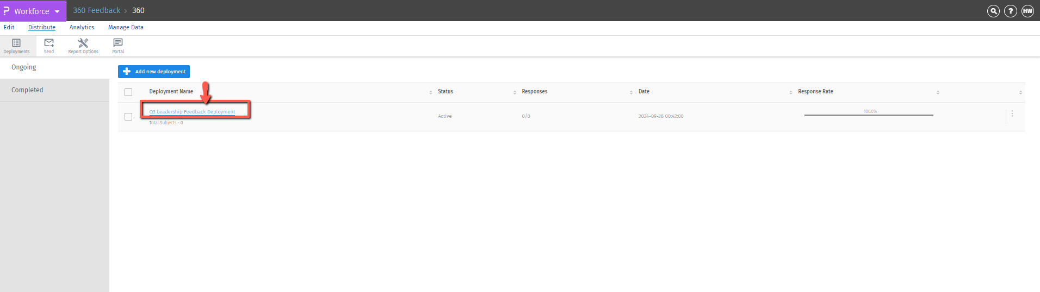Click the 100.0% response rate bar
The height and width of the screenshot is (292, 1040).
pyautogui.click(x=869, y=115)
